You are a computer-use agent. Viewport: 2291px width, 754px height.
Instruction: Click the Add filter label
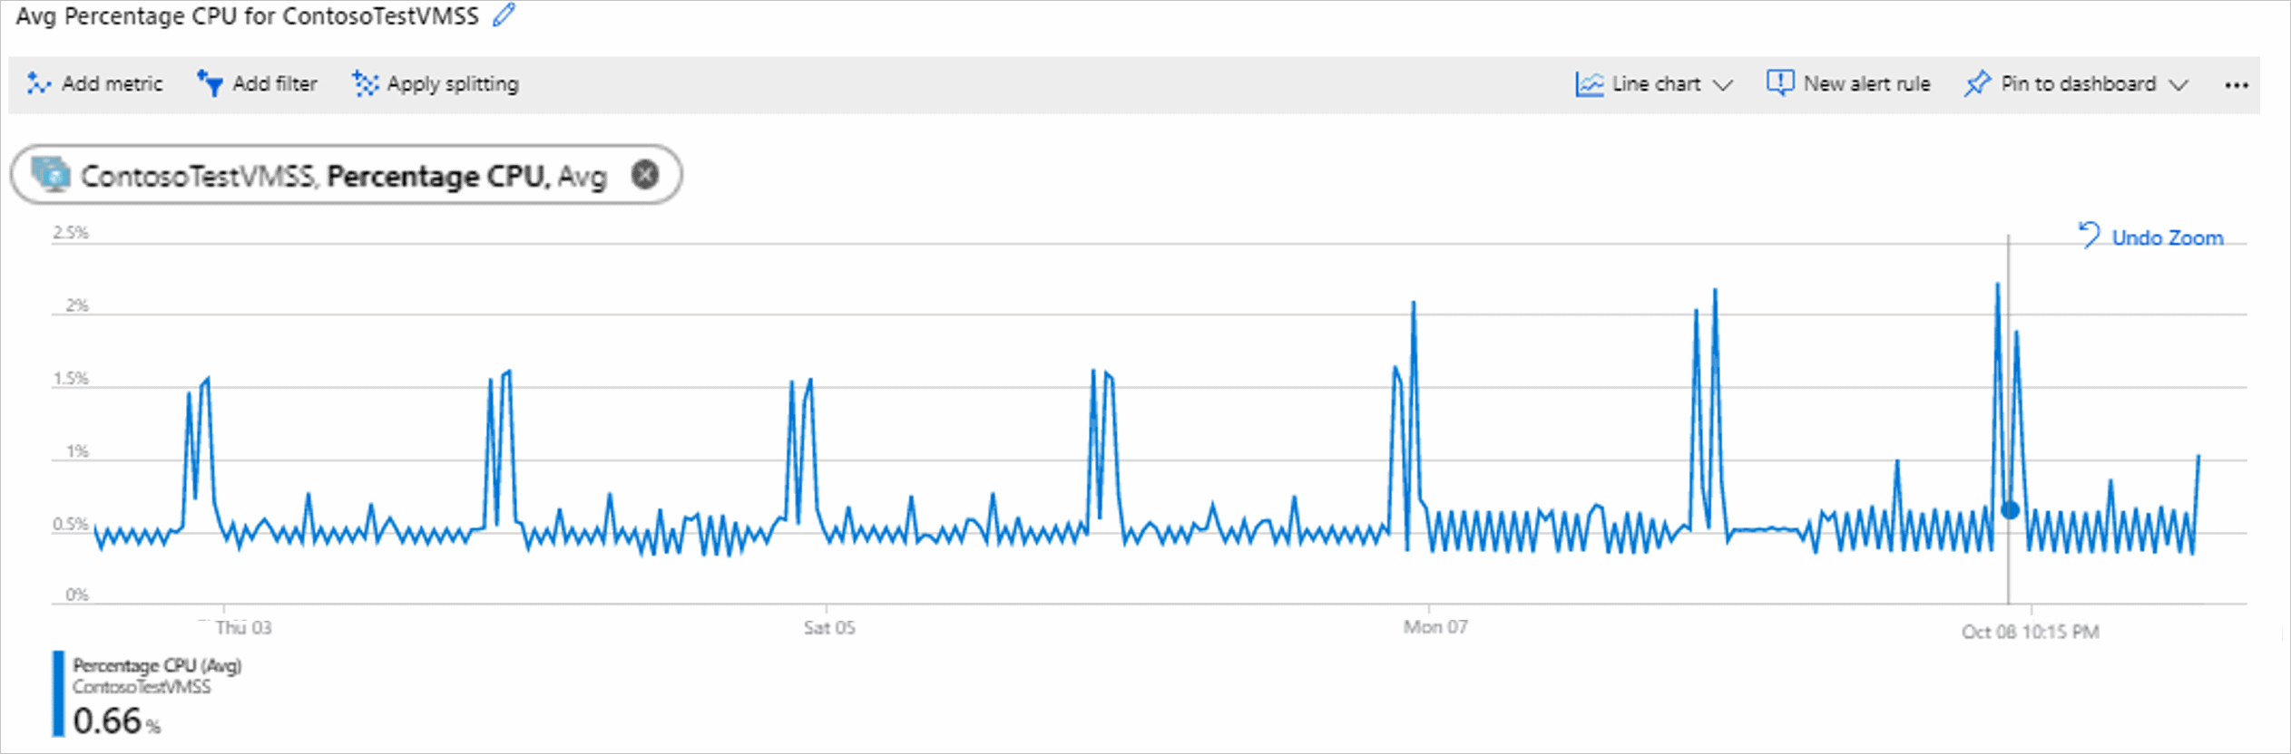pos(275,83)
